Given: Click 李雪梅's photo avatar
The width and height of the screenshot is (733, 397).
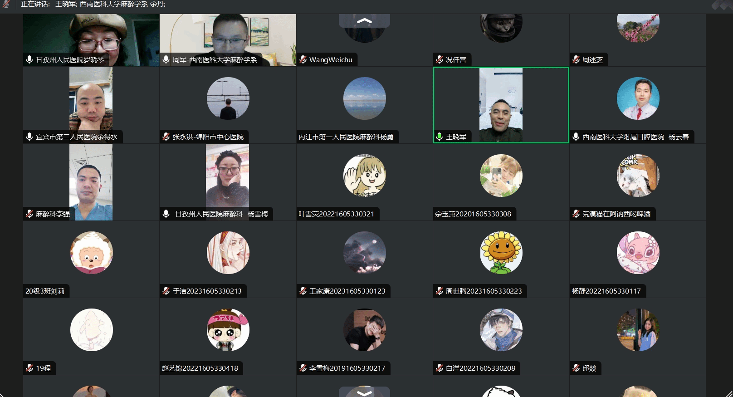Looking at the screenshot, I should click(364, 330).
